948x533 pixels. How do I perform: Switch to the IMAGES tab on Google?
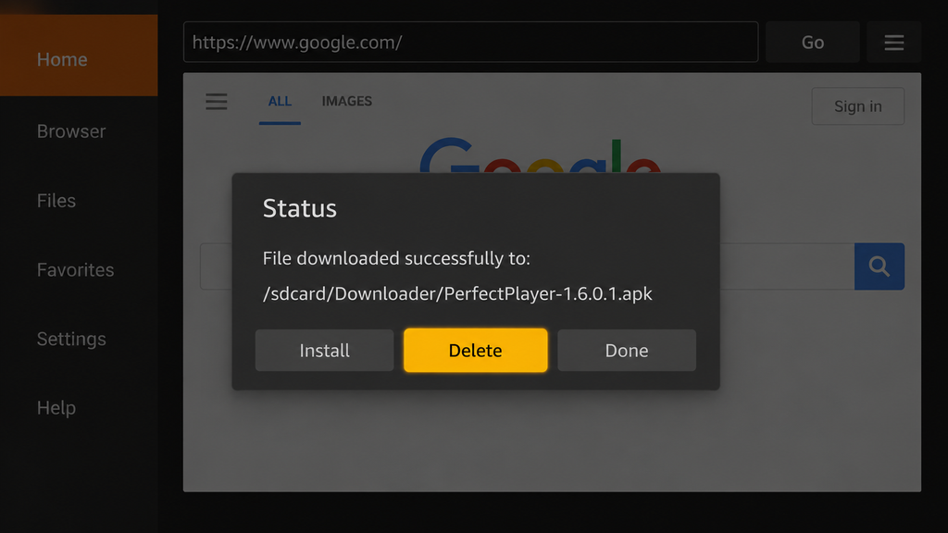[347, 102]
